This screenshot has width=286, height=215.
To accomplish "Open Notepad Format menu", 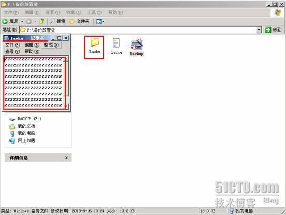I will tap(51, 45).
